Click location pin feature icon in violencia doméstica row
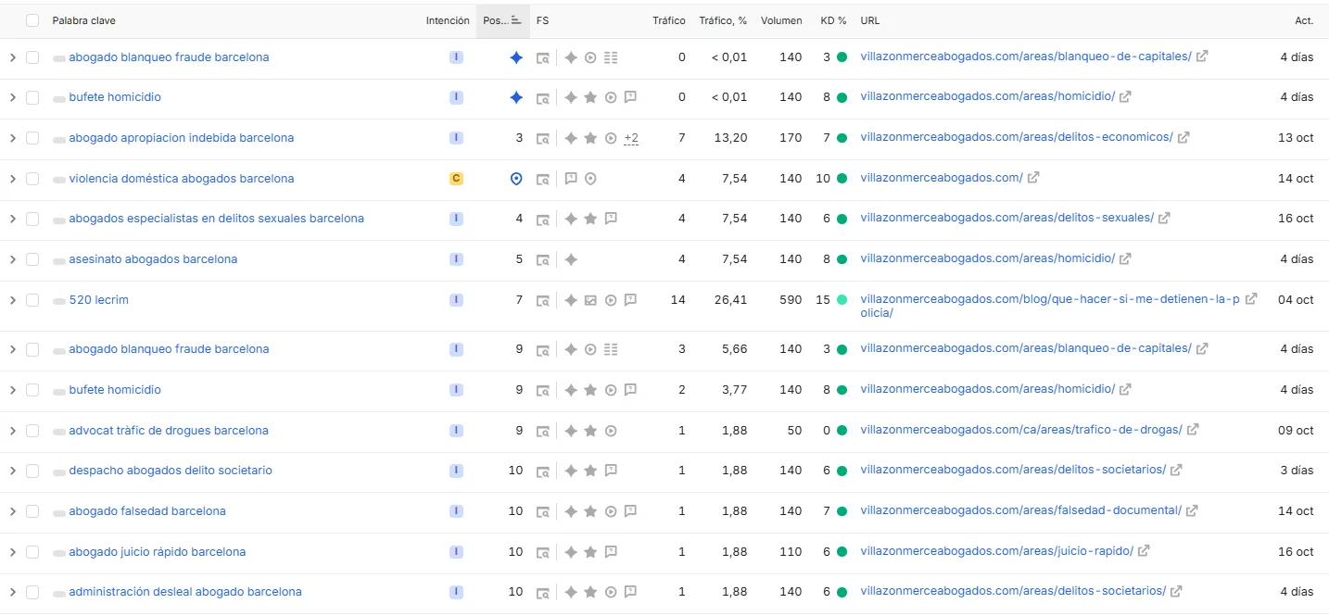The width and height of the screenshot is (1329, 616). 590,179
